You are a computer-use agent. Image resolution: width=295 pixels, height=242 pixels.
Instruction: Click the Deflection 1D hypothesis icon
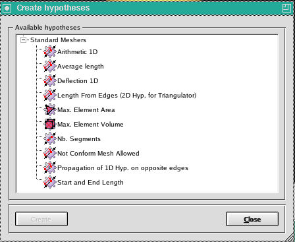[x=50, y=80]
